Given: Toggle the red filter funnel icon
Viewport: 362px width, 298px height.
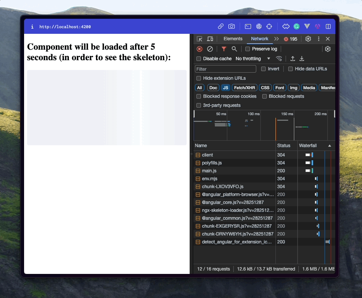Looking at the screenshot, I should (224, 49).
